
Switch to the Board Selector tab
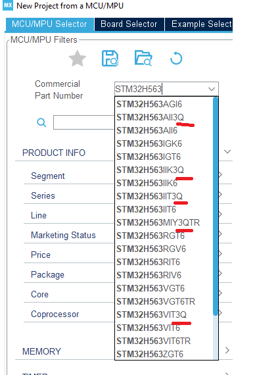pyautogui.click(x=129, y=24)
